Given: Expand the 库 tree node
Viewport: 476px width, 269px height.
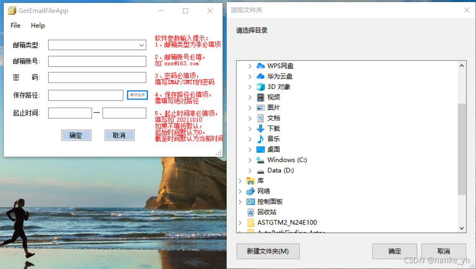Looking at the screenshot, I should click(240, 181).
